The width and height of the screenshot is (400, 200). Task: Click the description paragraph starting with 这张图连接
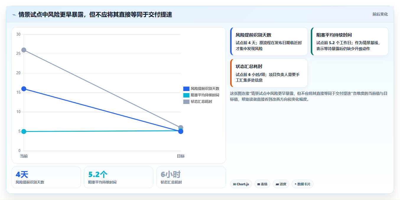[x=309, y=96]
